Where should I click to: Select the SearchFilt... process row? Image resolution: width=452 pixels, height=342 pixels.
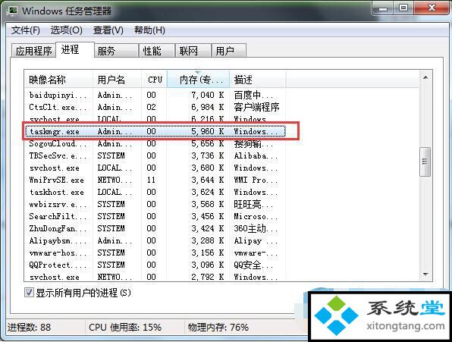[x=155, y=216]
